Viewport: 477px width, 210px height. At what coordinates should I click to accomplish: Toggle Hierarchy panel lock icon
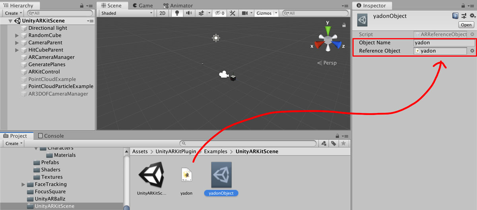coord(82,6)
